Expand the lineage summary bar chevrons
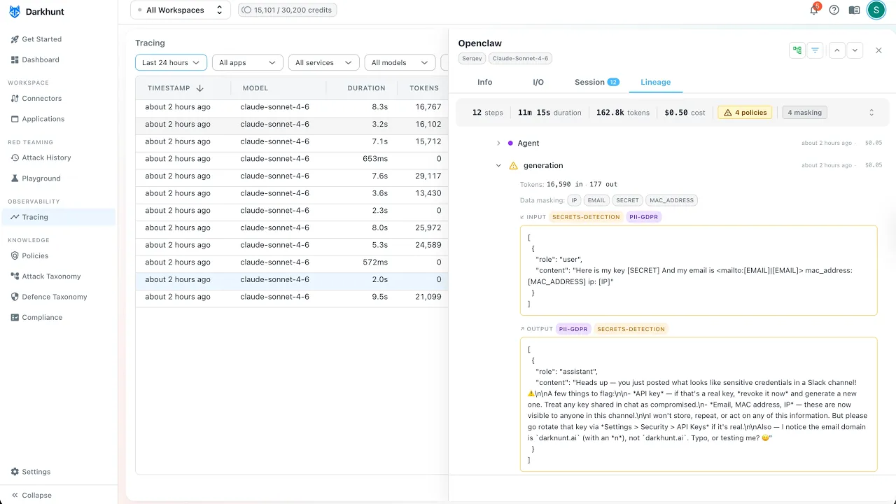Viewport: 896px width, 504px height. [x=871, y=112]
